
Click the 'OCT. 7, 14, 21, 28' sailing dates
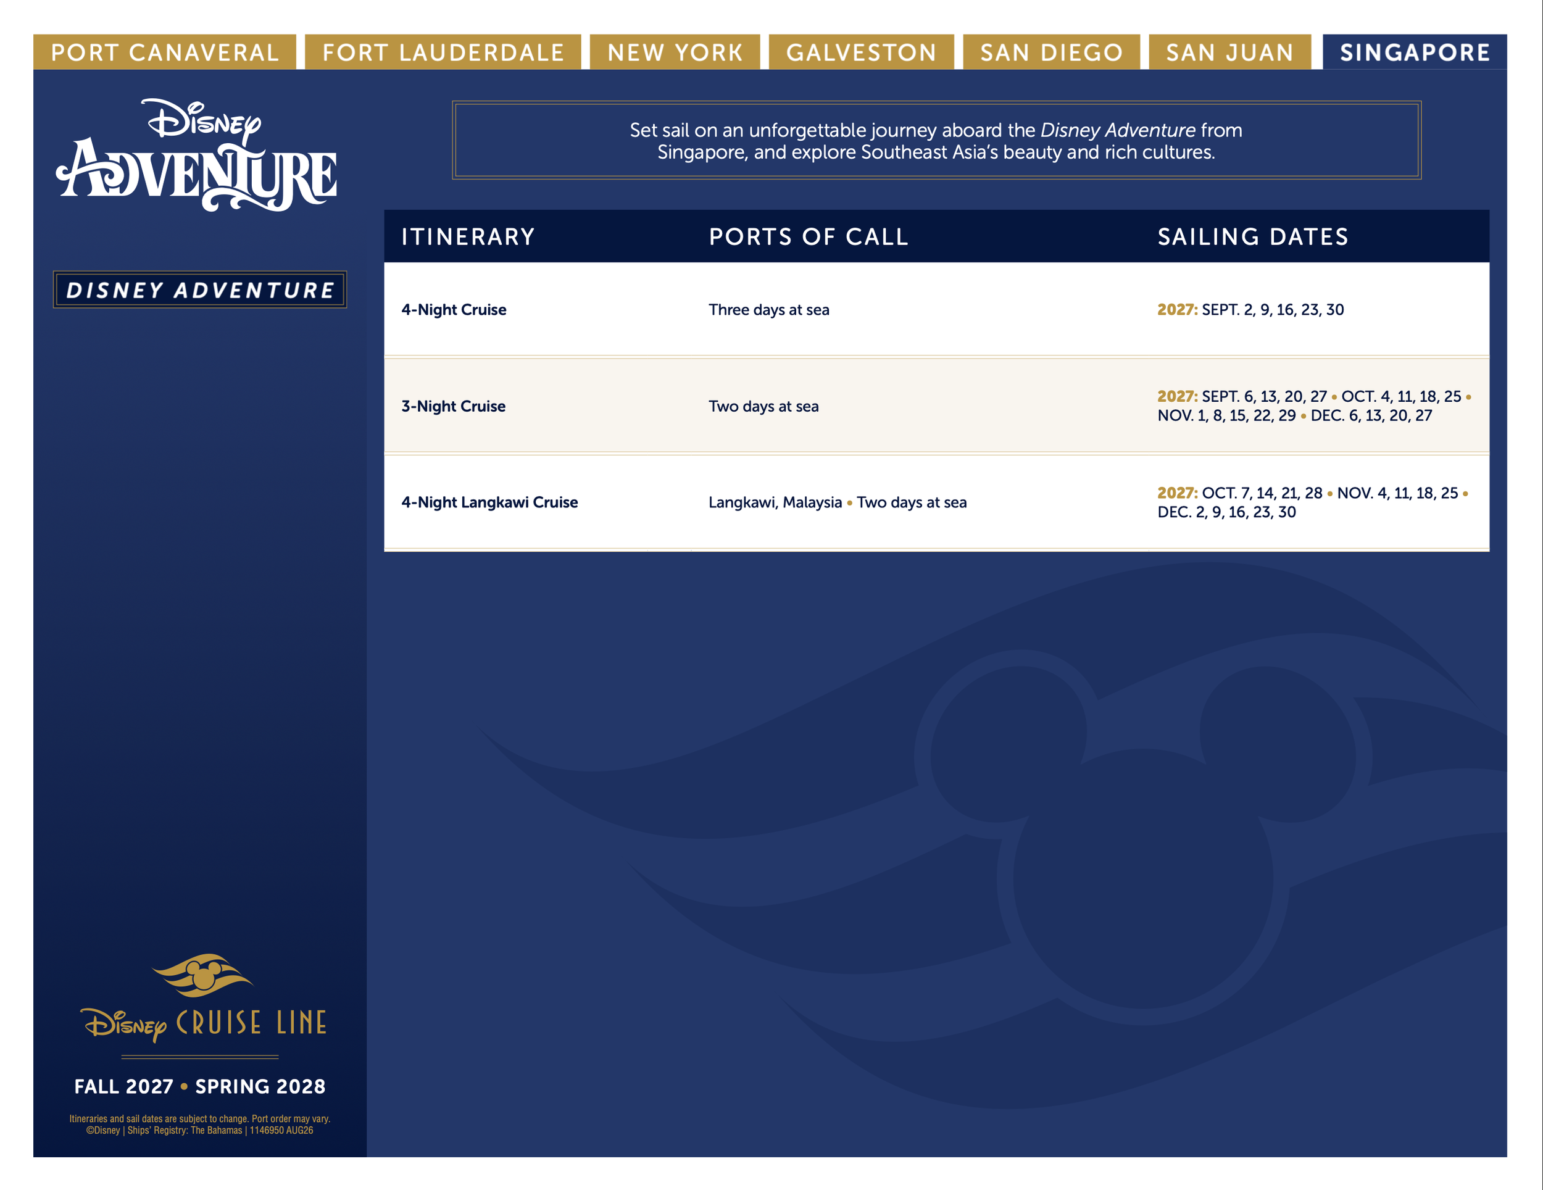[1262, 493]
